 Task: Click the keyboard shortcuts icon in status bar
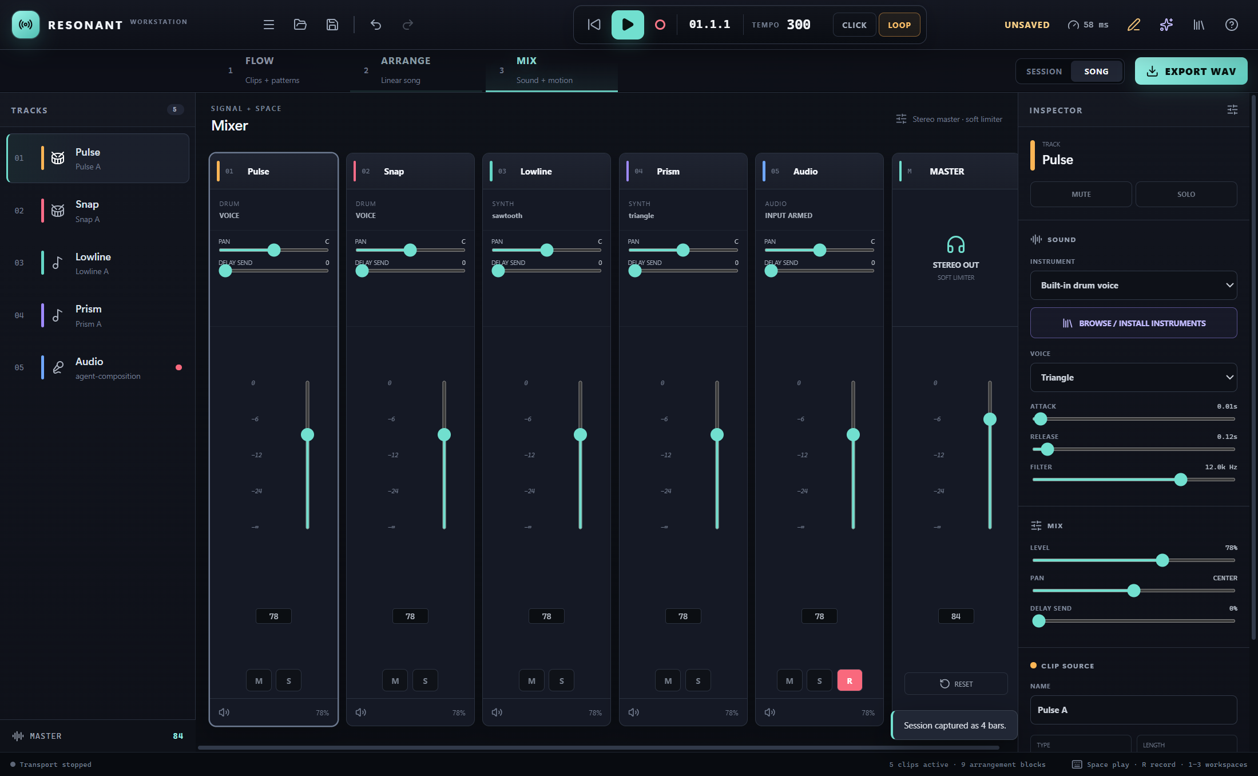click(x=1077, y=765)
